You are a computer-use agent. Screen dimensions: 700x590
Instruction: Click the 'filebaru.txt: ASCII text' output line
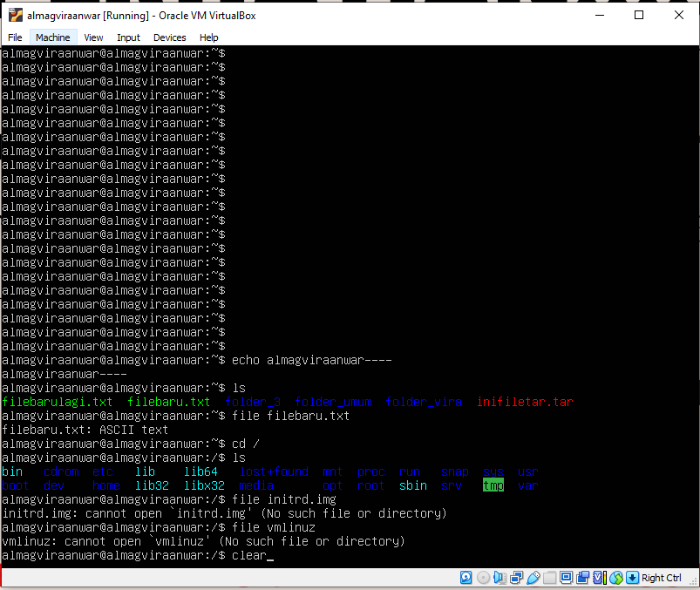pos(85,430)
